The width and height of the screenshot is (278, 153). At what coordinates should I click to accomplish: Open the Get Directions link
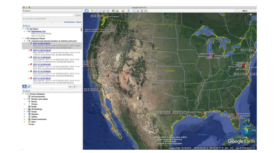coord(69,22)
